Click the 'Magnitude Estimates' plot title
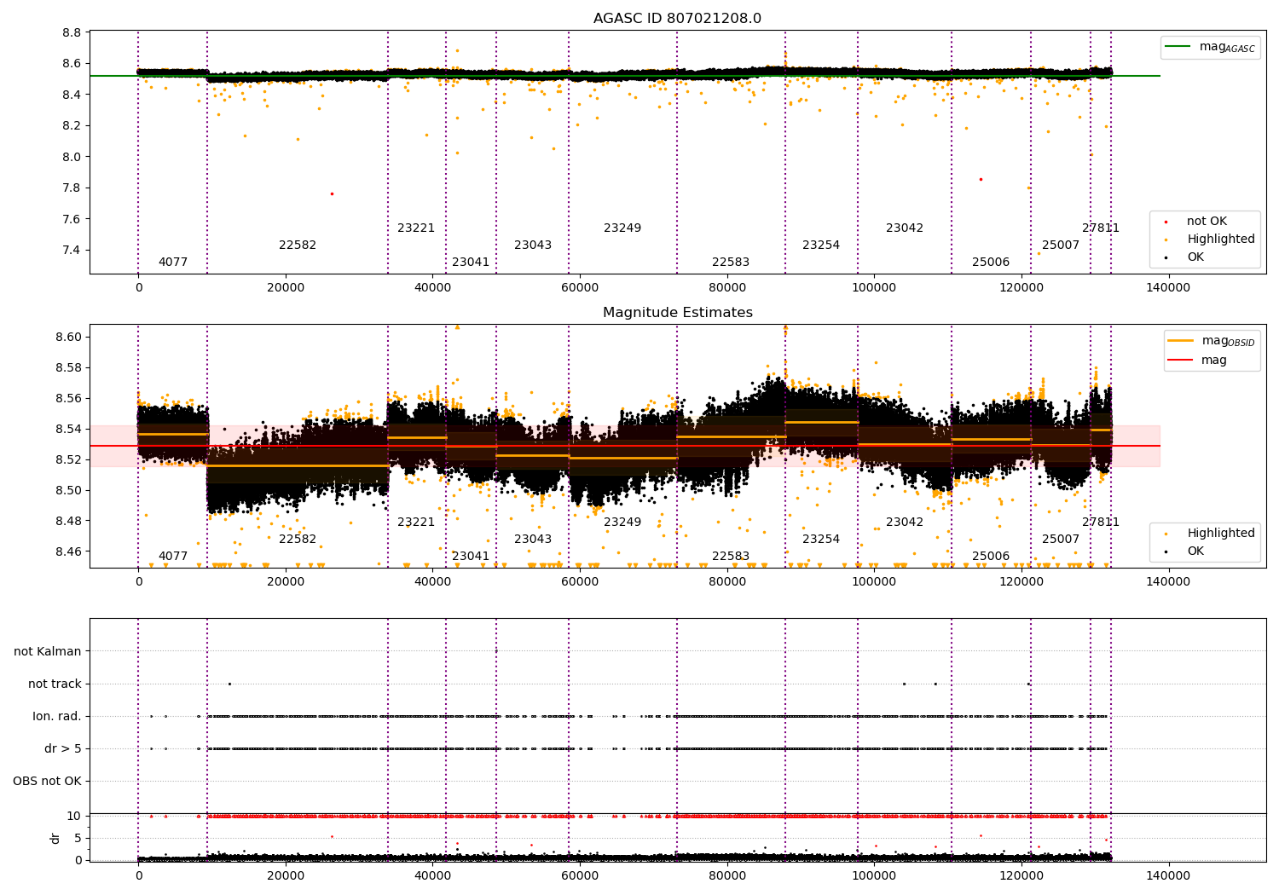The width and height of the screenshot is (1279, 895). point(677,313)
